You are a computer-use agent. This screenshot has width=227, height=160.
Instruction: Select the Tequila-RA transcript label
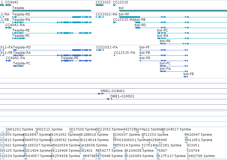pyautogui.click(x=21, y=20)
